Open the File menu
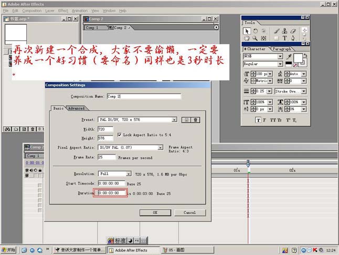Image resolution: width=339 pixels, height=255 pixels. tap(6, 11)
